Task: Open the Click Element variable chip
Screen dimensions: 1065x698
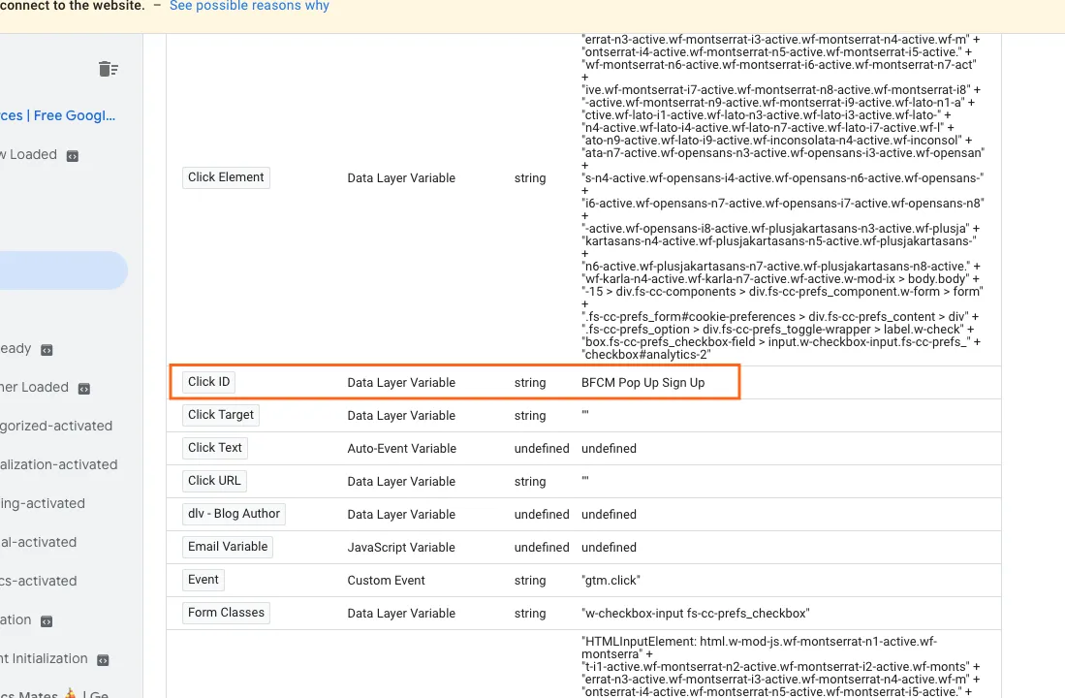Action: coord(226,177)
